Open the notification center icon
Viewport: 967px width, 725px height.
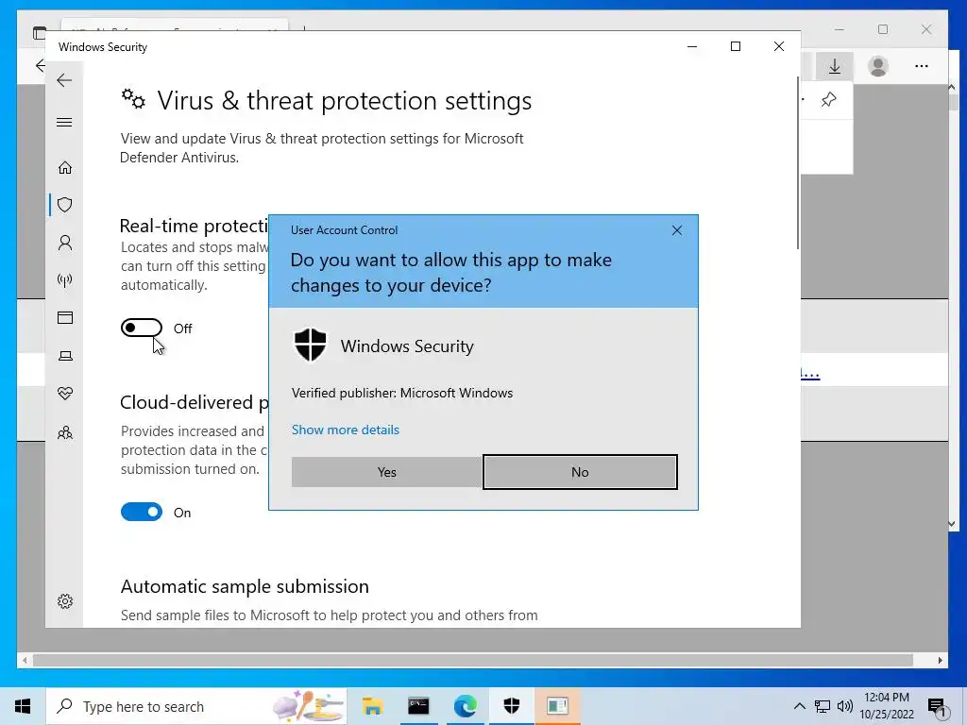937,708
